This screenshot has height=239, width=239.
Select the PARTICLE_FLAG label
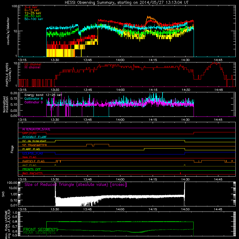click(x=33, y=161)
